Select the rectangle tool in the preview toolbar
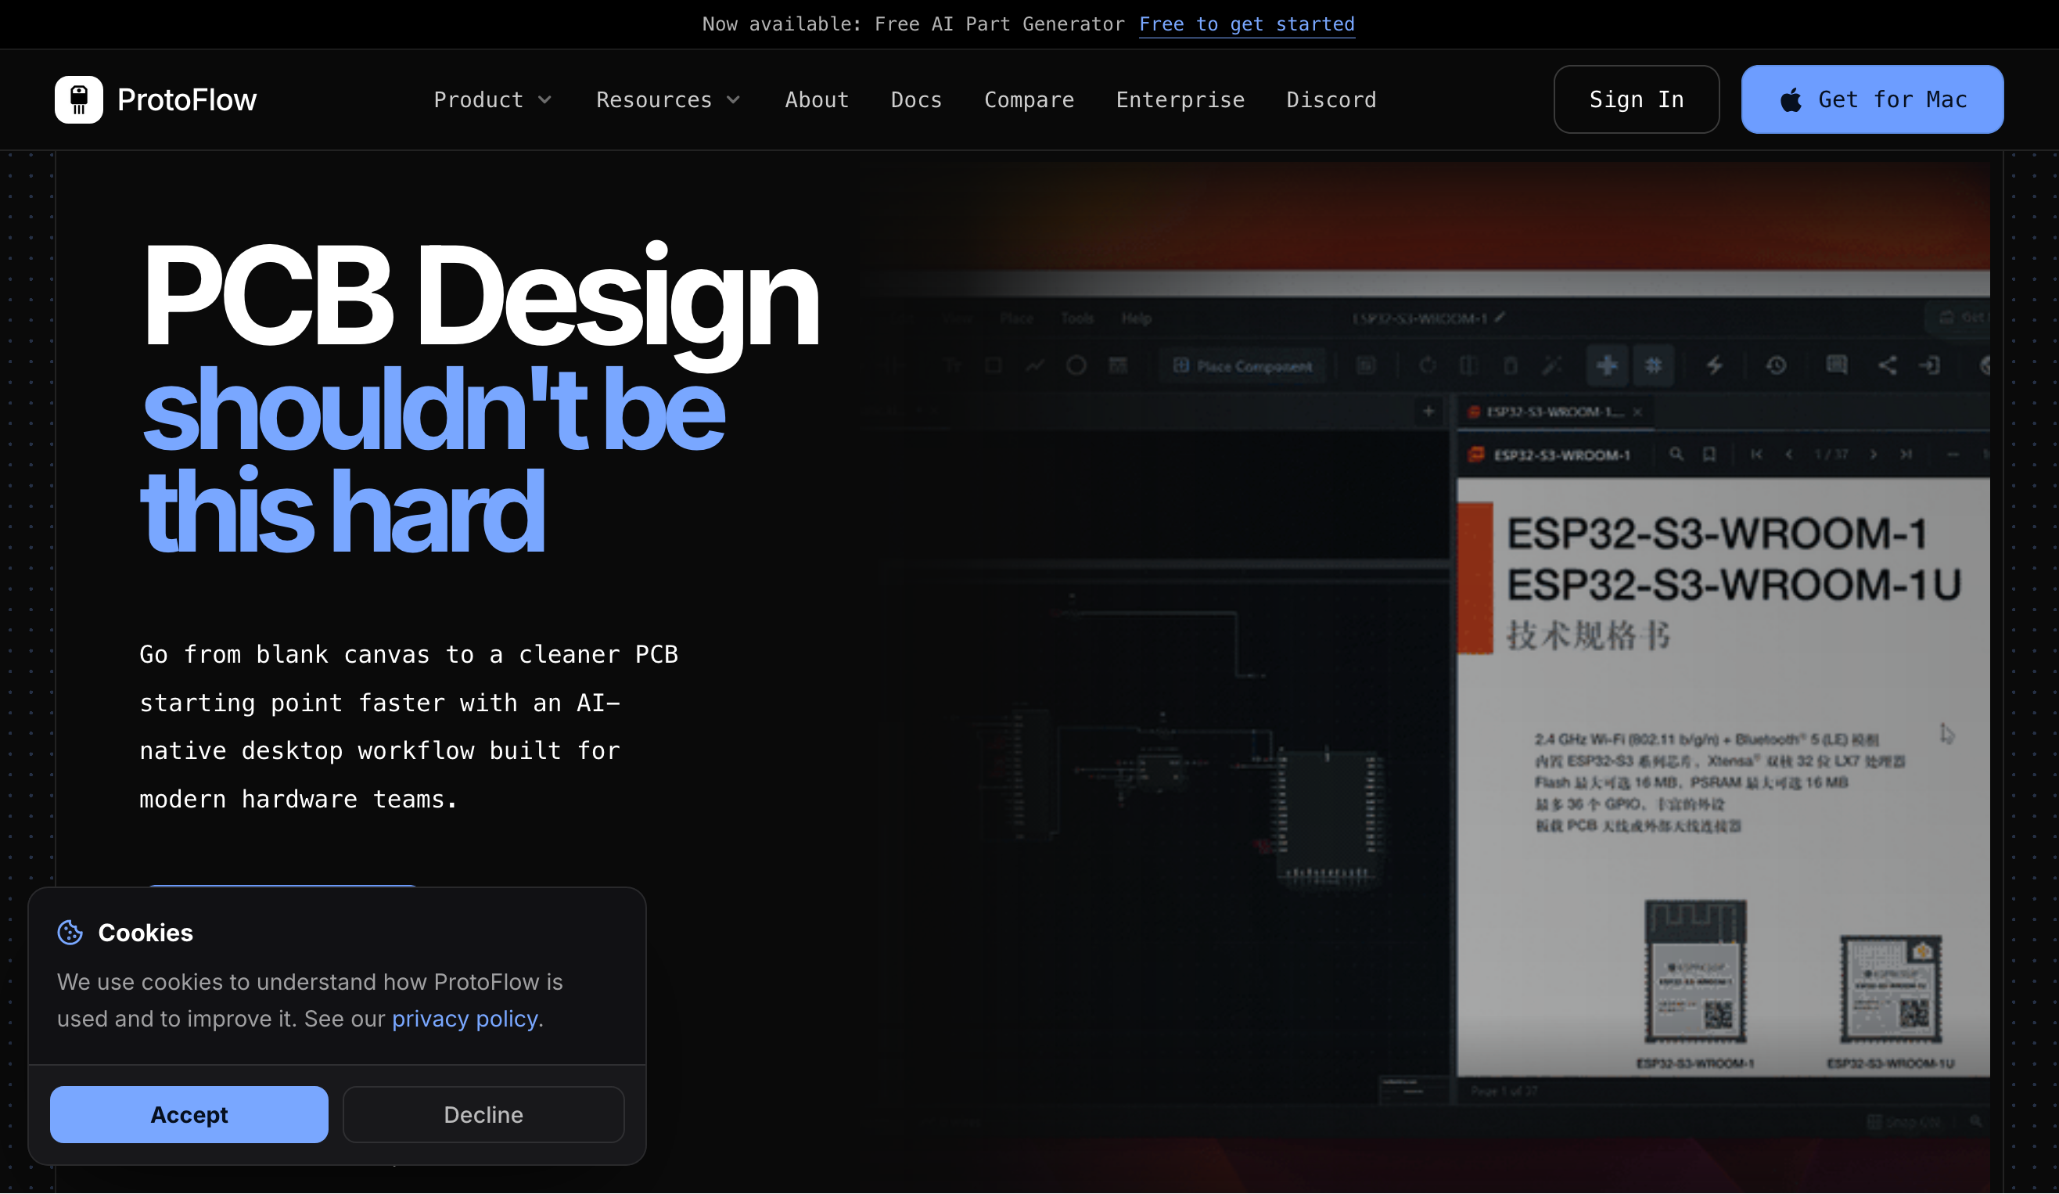 [x=994, y=365]
